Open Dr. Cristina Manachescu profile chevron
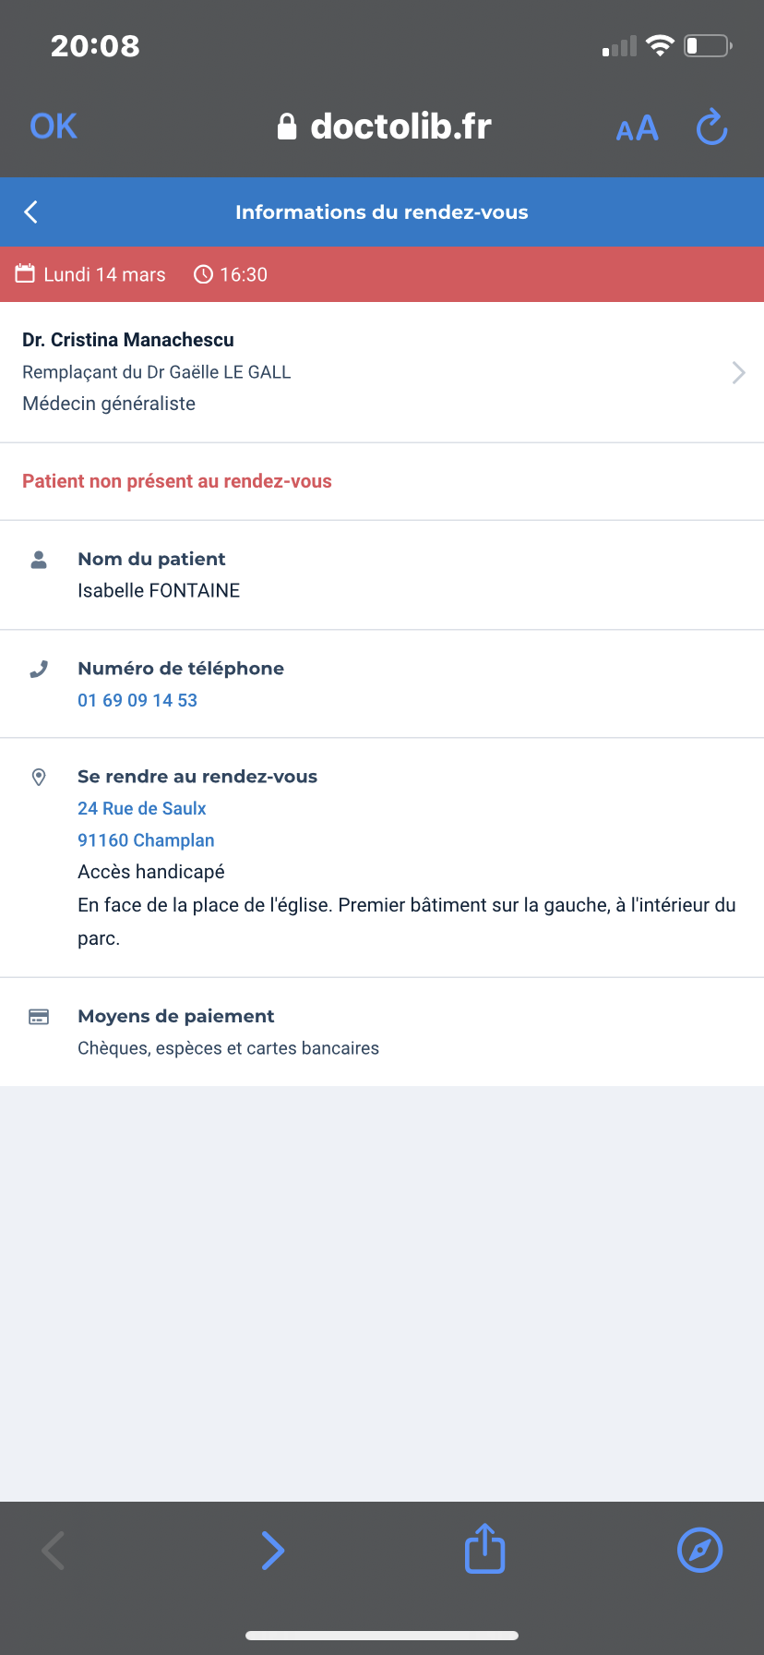The height and width of the screenshot is (1655, 764). coord(738,372)
